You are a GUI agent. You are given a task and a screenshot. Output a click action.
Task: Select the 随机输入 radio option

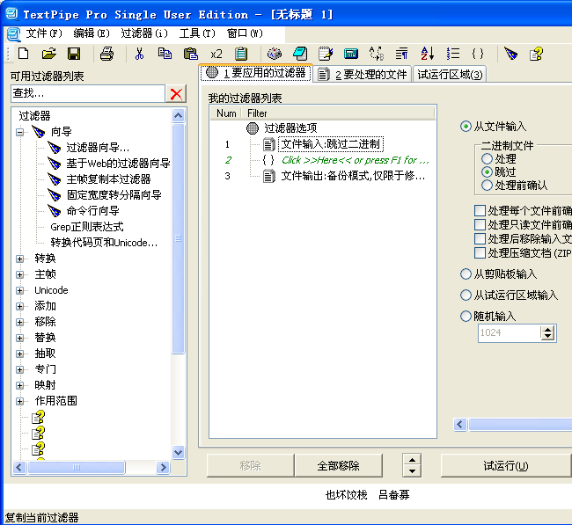click(466, 316)
